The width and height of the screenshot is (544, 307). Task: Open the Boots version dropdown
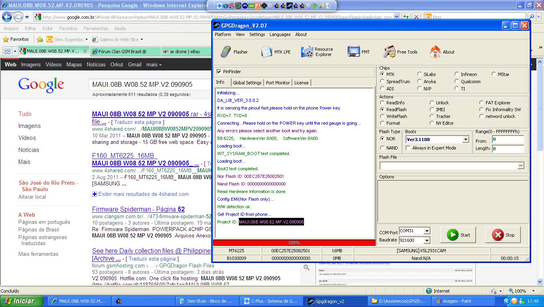[x=465, y=140]
